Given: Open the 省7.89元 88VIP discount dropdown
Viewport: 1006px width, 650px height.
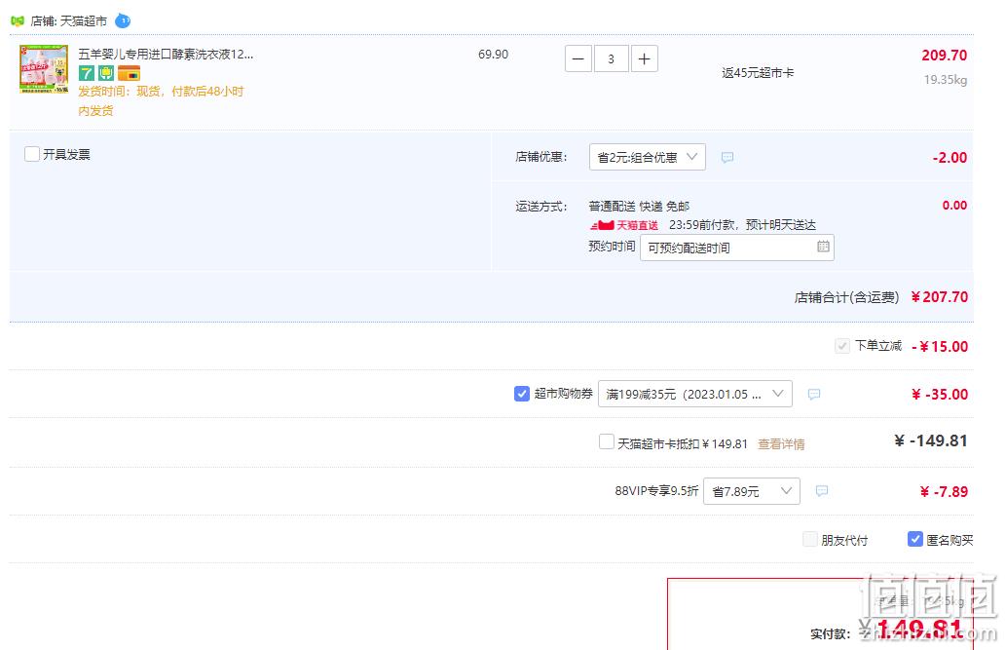Looking at the screenshot, I should click(x=751, y=491).
